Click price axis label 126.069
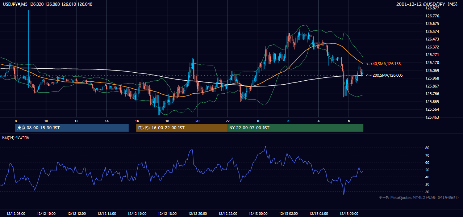Image resolution: width=463 pixels, height=217 pixels. coord(432,71)
